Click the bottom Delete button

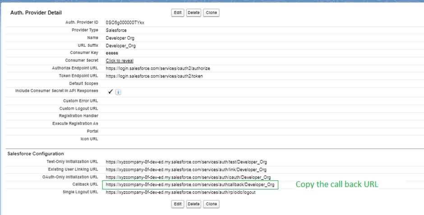[x=194, y=204]
